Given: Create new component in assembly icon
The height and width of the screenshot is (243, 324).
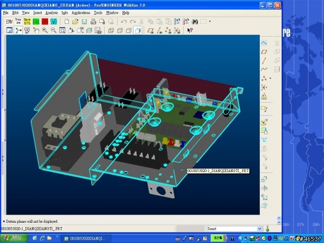Looking at the screenshot, I should [x=264, y=131].
